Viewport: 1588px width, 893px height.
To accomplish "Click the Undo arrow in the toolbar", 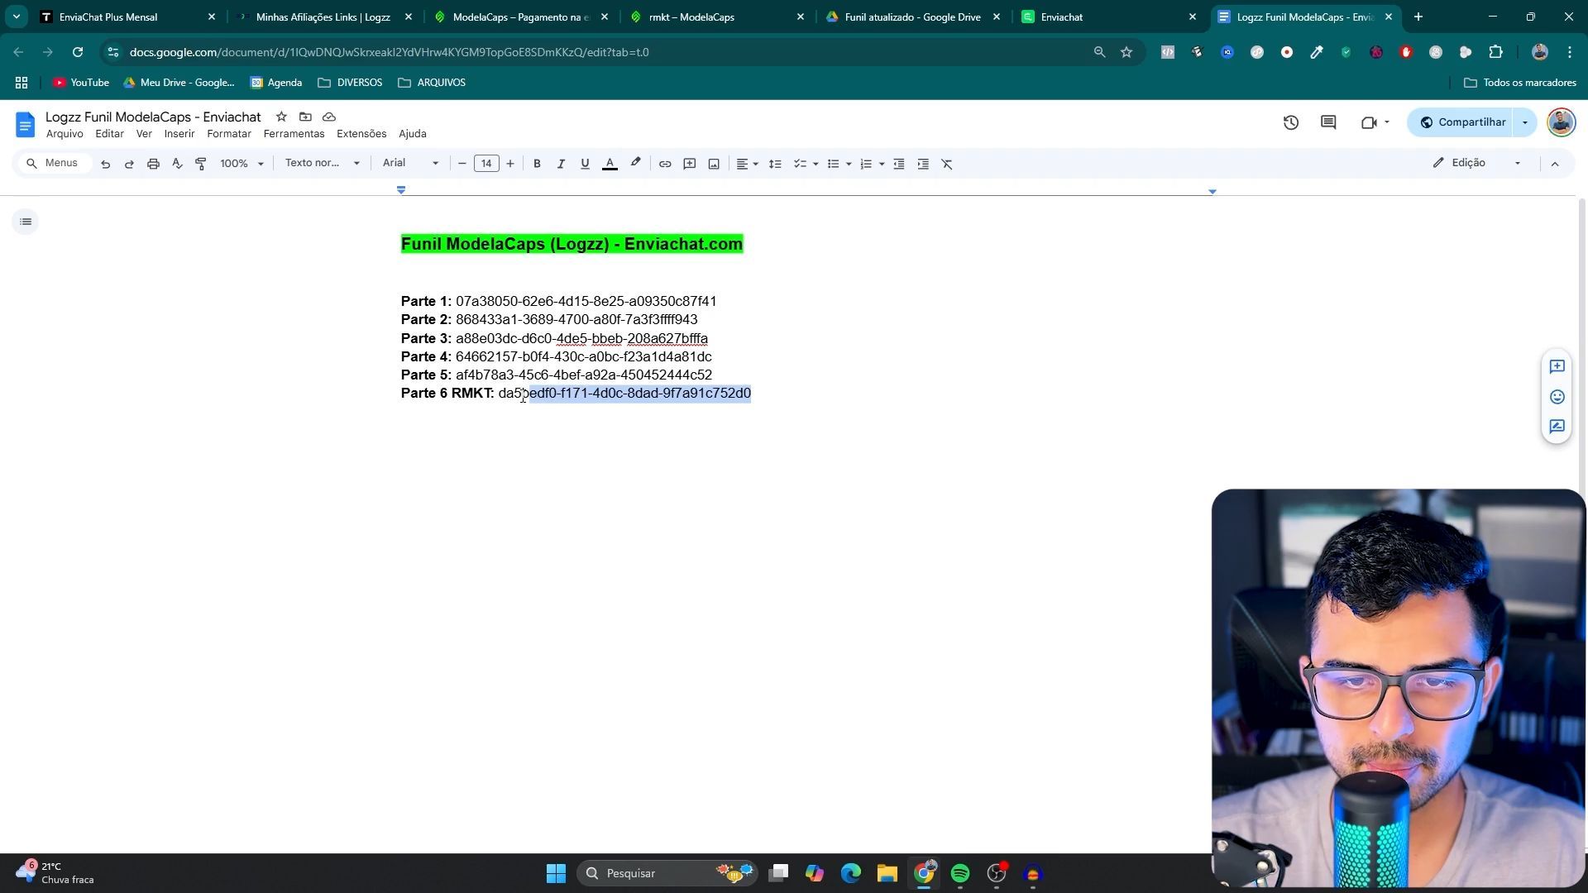I will 105,164.
